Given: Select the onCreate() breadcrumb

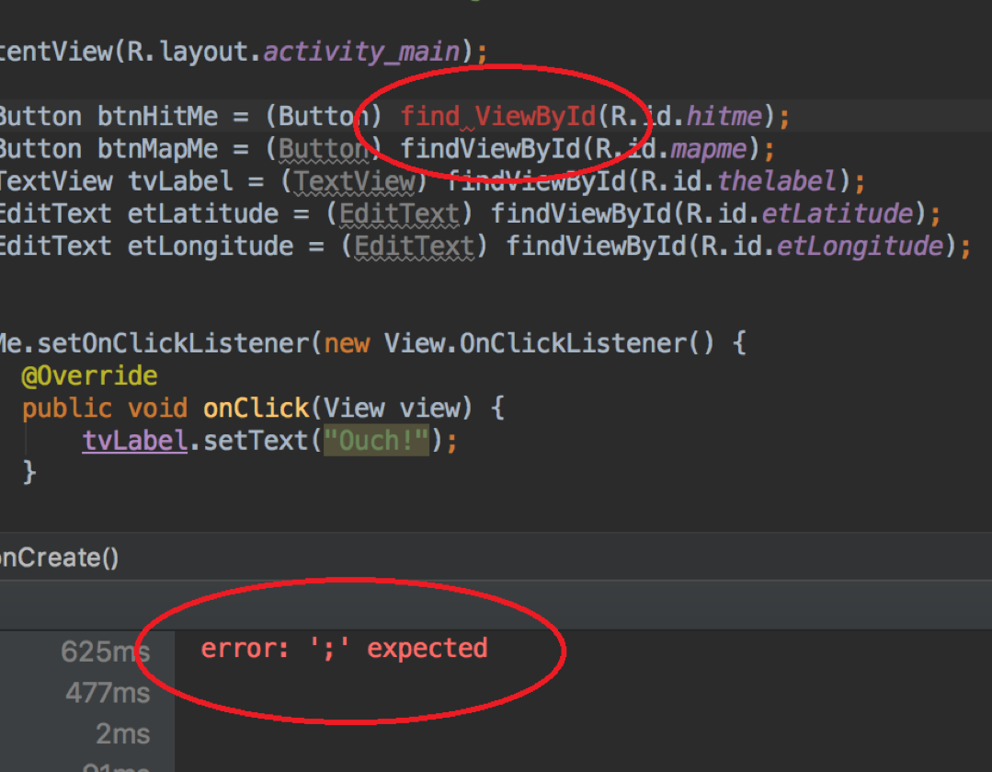Looking at the screenshot, I should (x=59, y=558).
